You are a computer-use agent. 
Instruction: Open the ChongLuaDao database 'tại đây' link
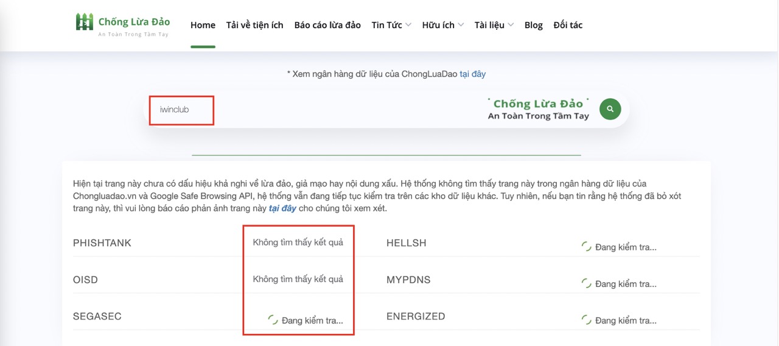(x=472, y=74)
